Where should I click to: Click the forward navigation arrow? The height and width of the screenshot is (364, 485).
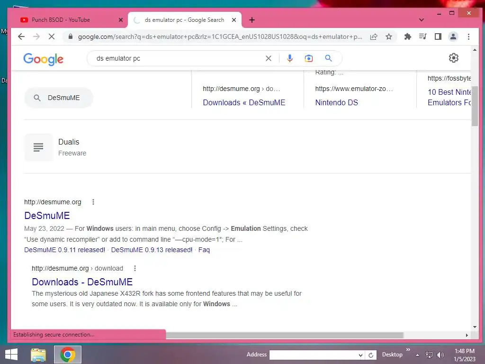coord(36,36)
